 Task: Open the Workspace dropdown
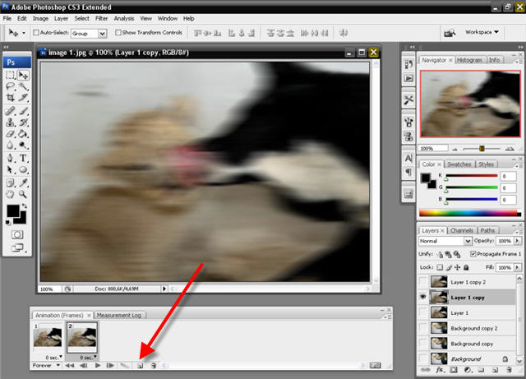[482, 32]
